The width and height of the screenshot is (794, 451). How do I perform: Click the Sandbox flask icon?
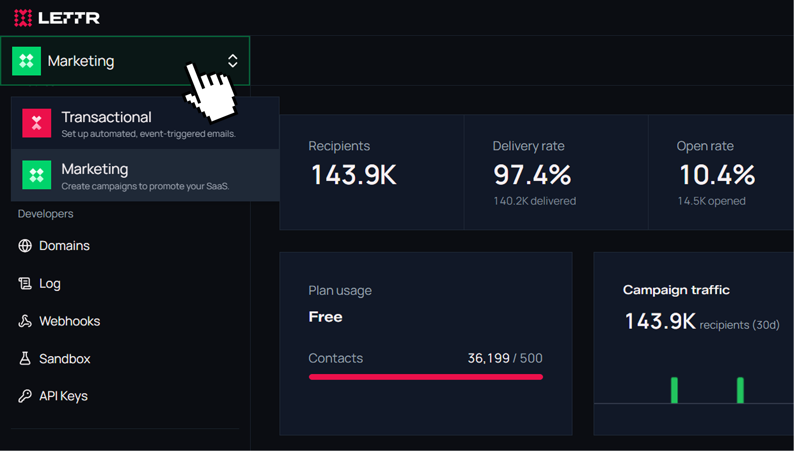[x=25, y=358]
